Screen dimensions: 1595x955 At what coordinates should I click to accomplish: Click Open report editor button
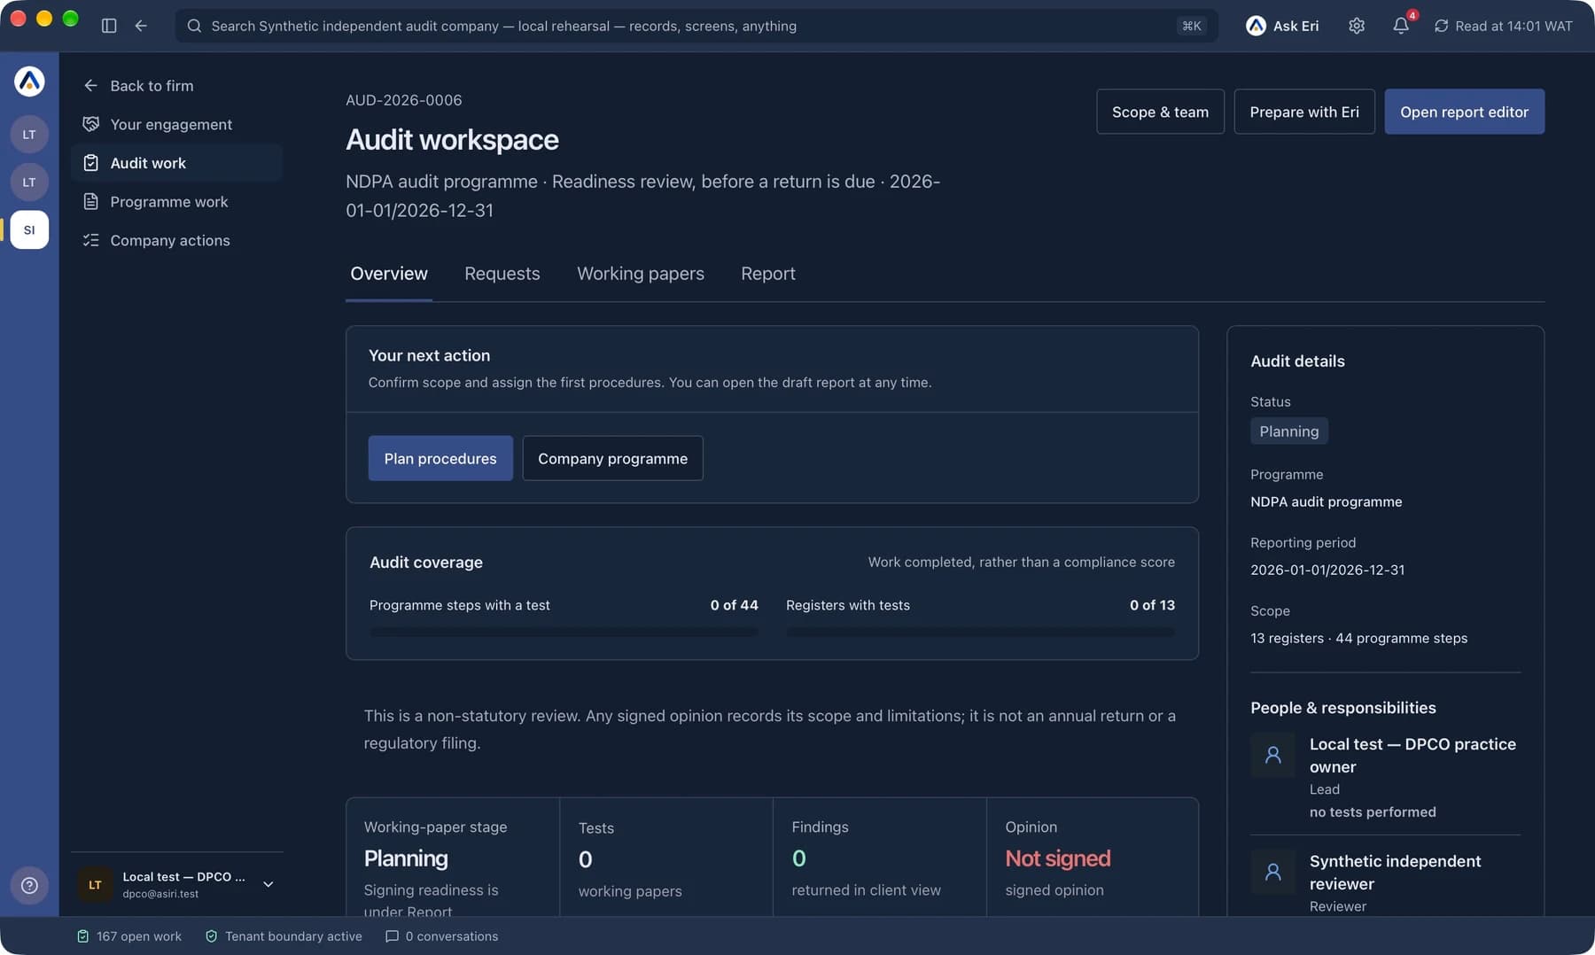(x=1464, y=112)
